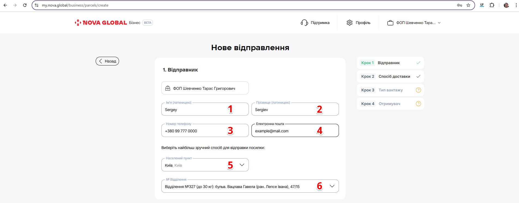Image resolution: width=519 pixels, height=203 pixels.
Task: Click the password key icon in address bar
Action: 460,5
